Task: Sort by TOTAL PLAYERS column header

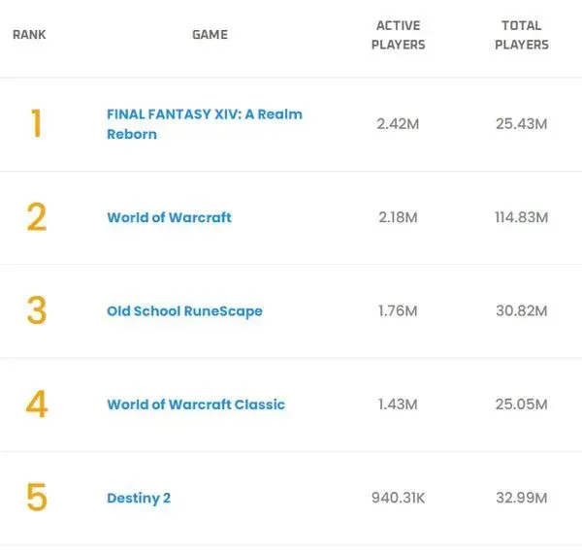Action: tap(521, 35)
